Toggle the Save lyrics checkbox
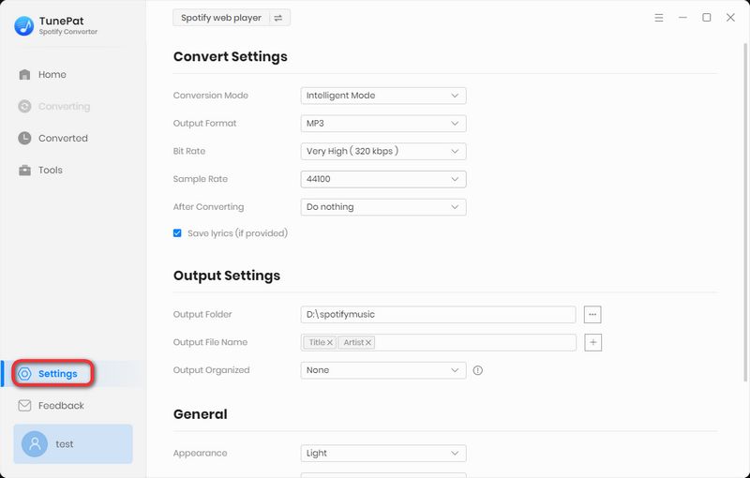 [177, 233]
